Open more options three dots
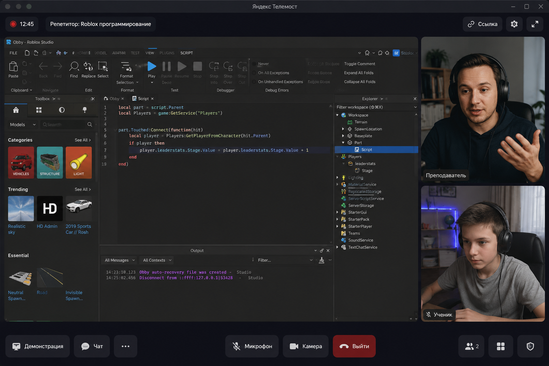The image size is (549, 366). 125,346
